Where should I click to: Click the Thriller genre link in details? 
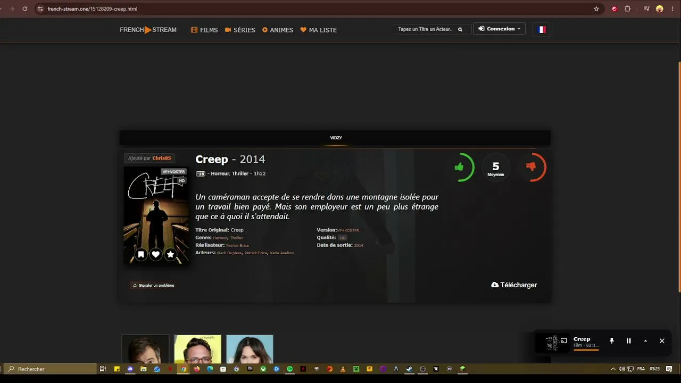[236, 238]
